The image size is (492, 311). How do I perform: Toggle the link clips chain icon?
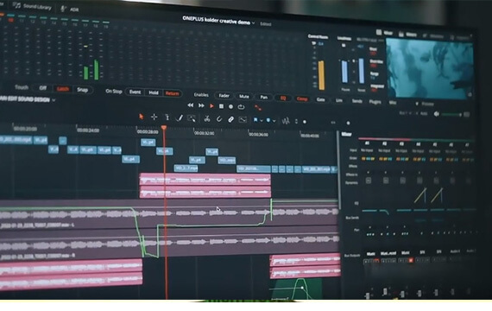[x=231, y=119]
